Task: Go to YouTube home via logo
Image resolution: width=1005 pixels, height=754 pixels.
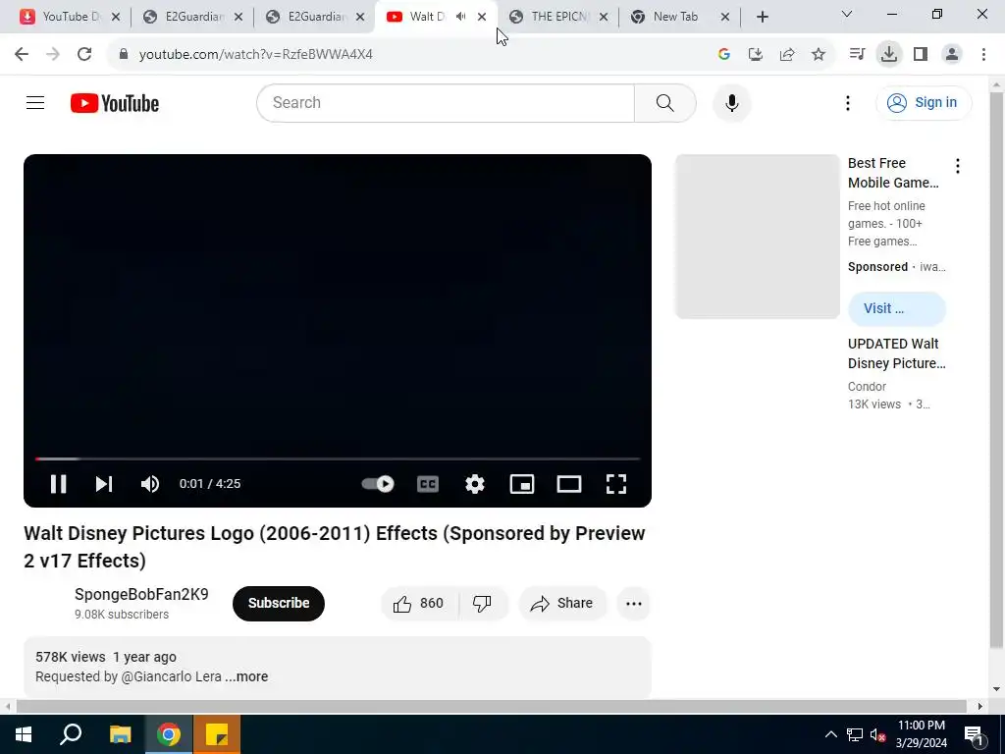Action: coord(115,103)
